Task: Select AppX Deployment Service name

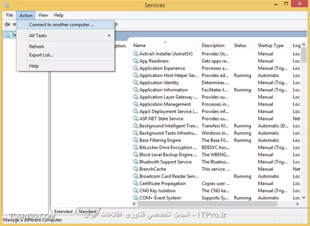Action: 168,111
